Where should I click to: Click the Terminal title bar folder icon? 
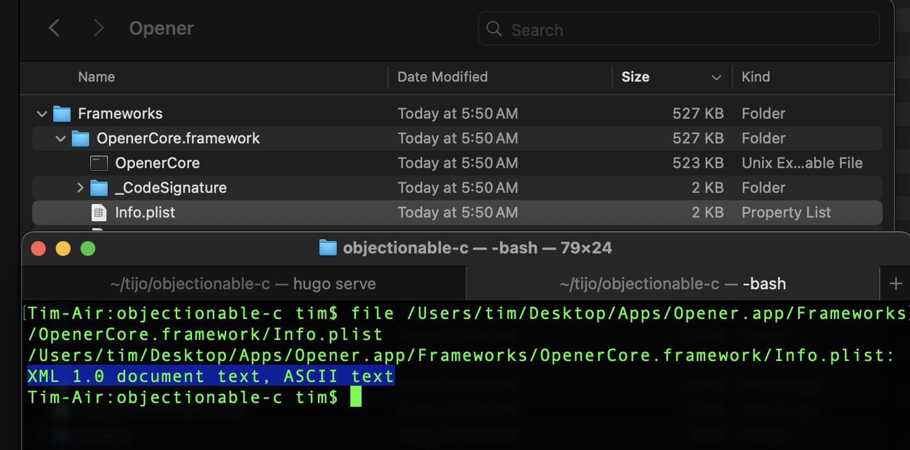coord(327,248)
